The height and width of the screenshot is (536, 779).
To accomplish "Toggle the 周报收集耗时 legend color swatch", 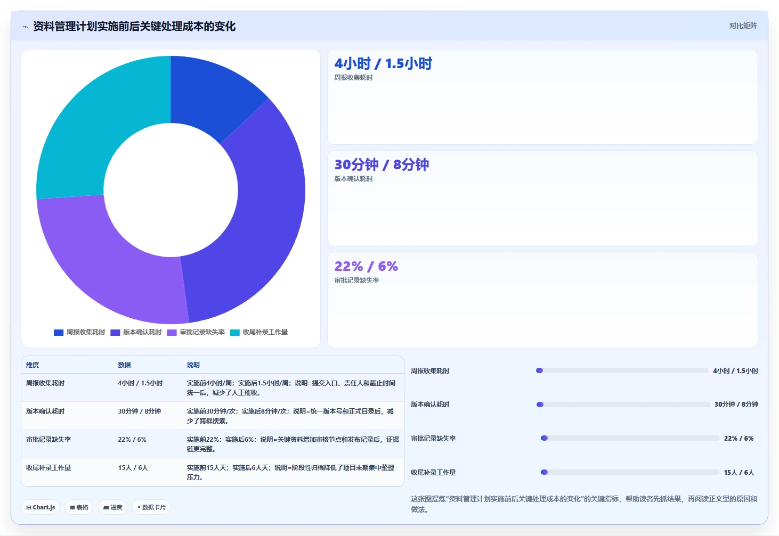I will [x=59, y=333].
